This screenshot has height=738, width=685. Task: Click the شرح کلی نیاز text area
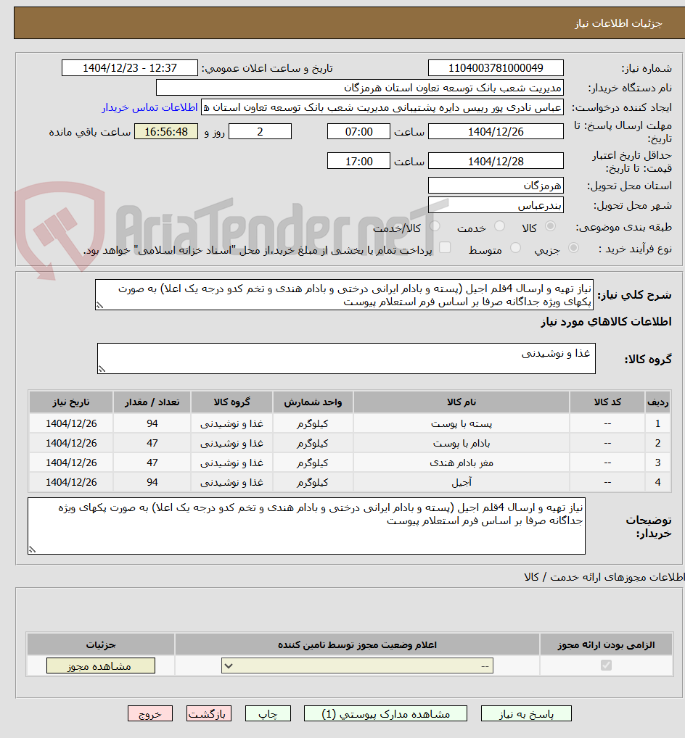click(344, 295)
